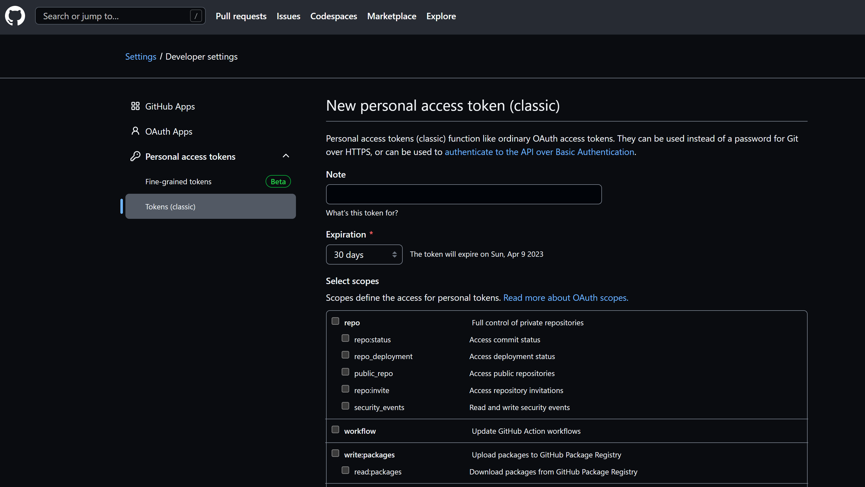Enable the write:packages scope
The image size is (865, 487).
click(x=335, y=453)
